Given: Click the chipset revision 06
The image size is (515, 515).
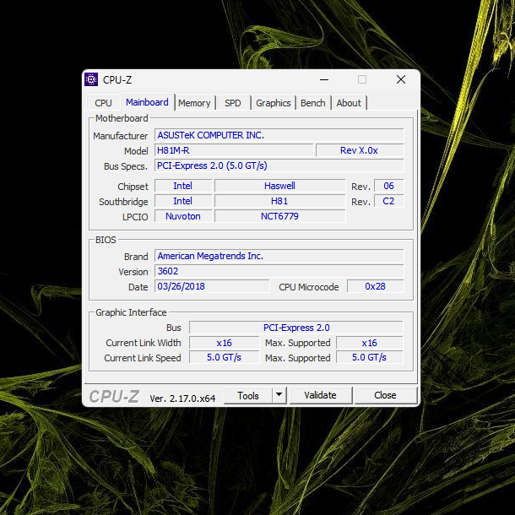Looking at the screenshot, I should click(389, 186).
